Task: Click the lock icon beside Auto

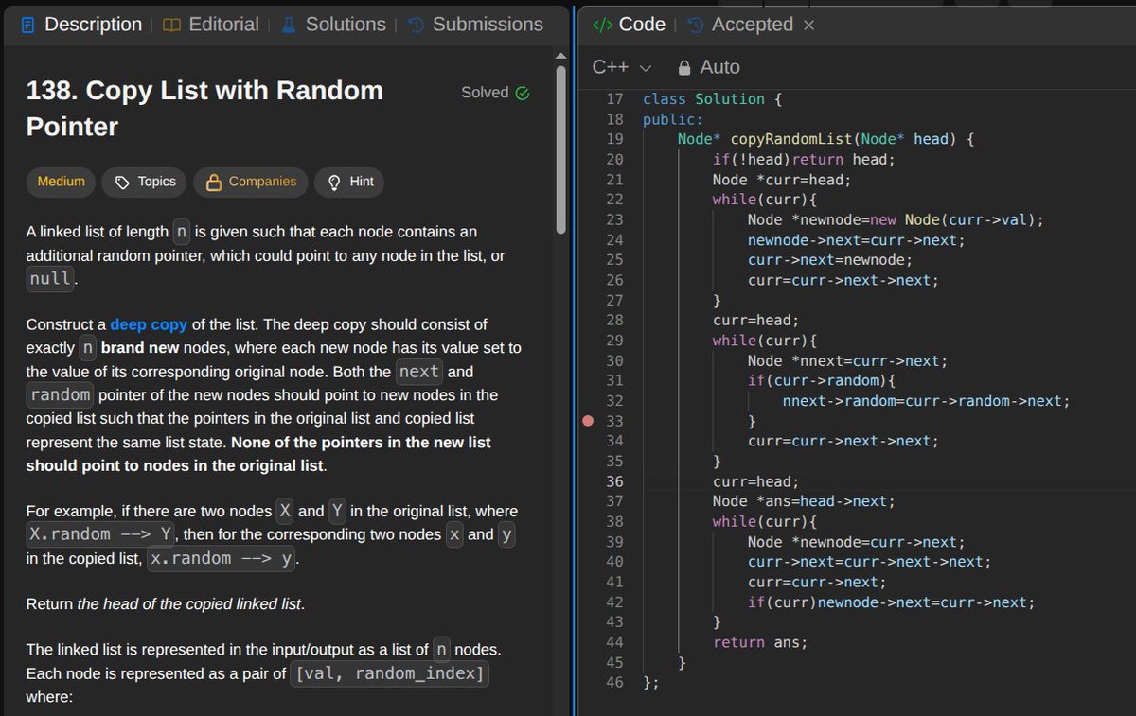Action: pos(684,68)
